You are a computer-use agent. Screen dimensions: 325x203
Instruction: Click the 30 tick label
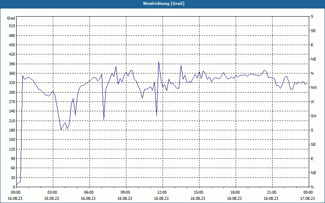tap(13, 178)
